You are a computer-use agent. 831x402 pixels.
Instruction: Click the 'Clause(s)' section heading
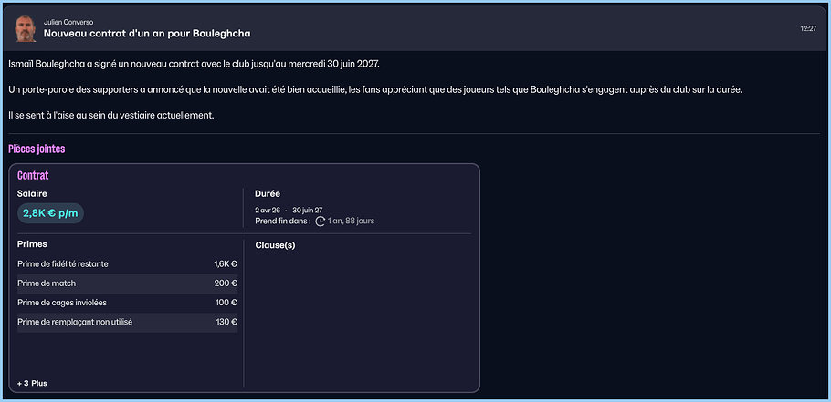(275, 245)
